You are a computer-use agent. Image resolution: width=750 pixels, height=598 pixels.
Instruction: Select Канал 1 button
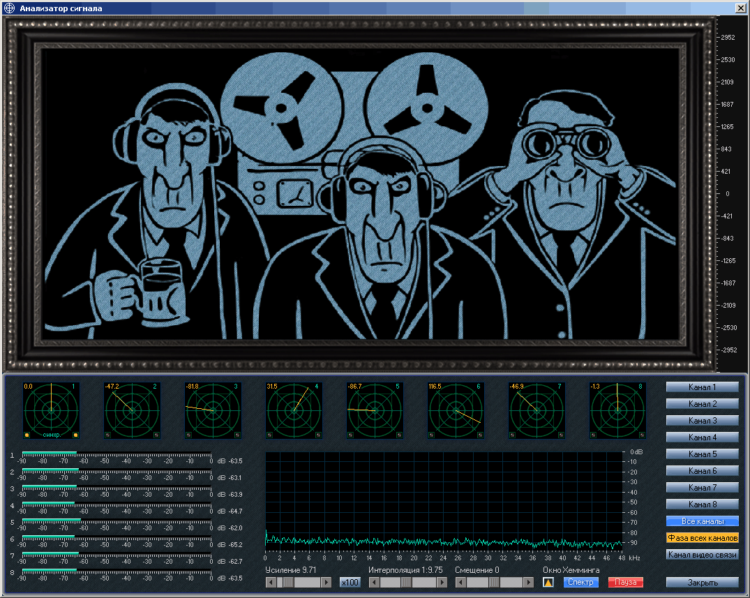click(702, 387)
